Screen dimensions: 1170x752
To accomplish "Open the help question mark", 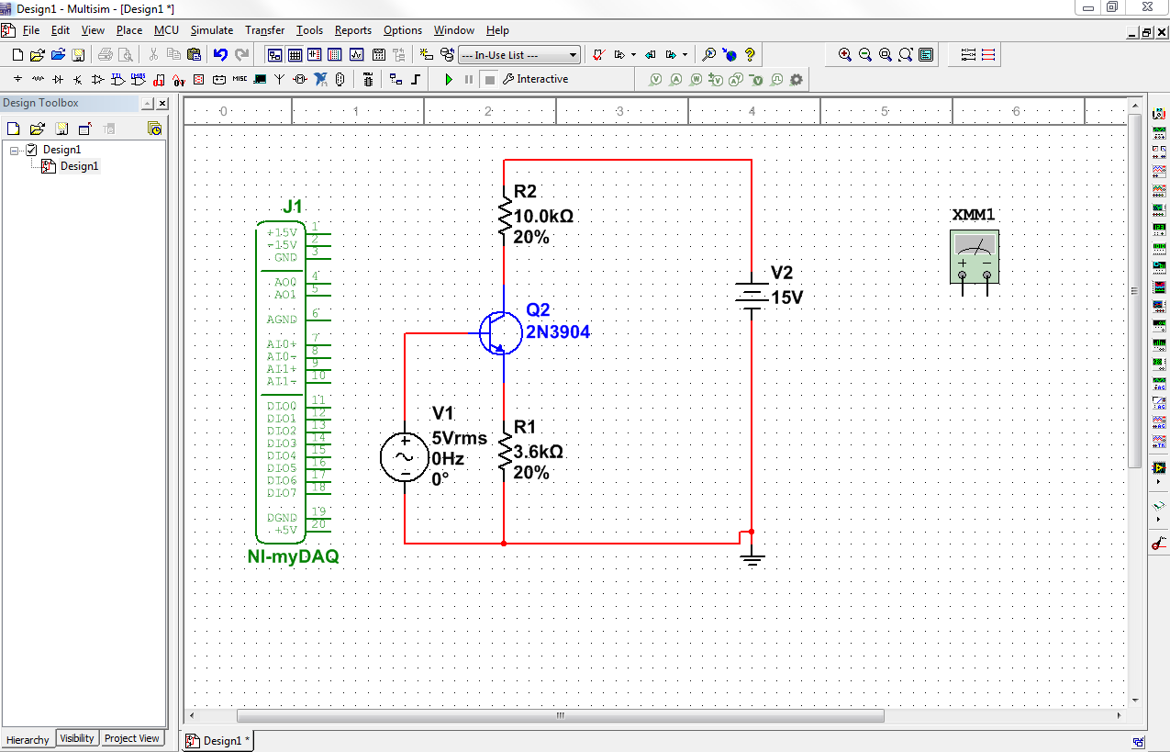I will tap(750, 55).
